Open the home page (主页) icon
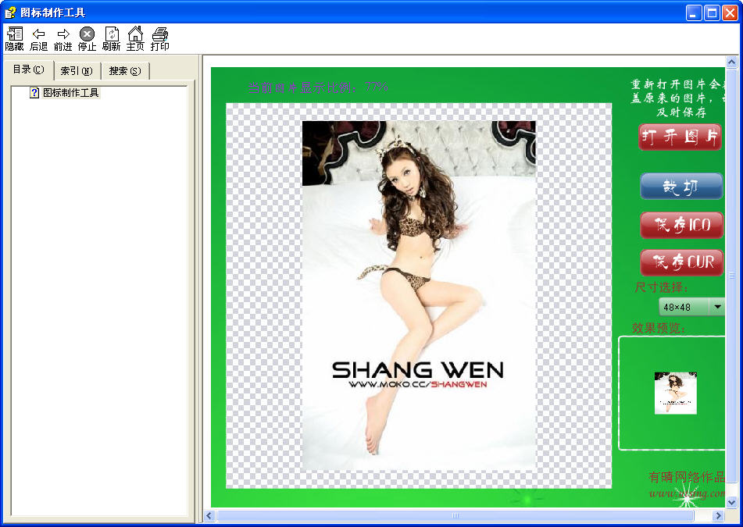The width and height of the screenshot is (743, 527). 135,39
